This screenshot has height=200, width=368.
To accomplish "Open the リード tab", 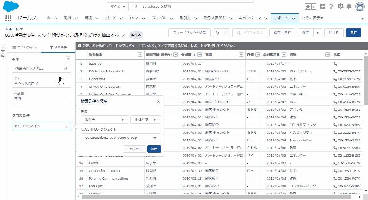I will 111,18.
